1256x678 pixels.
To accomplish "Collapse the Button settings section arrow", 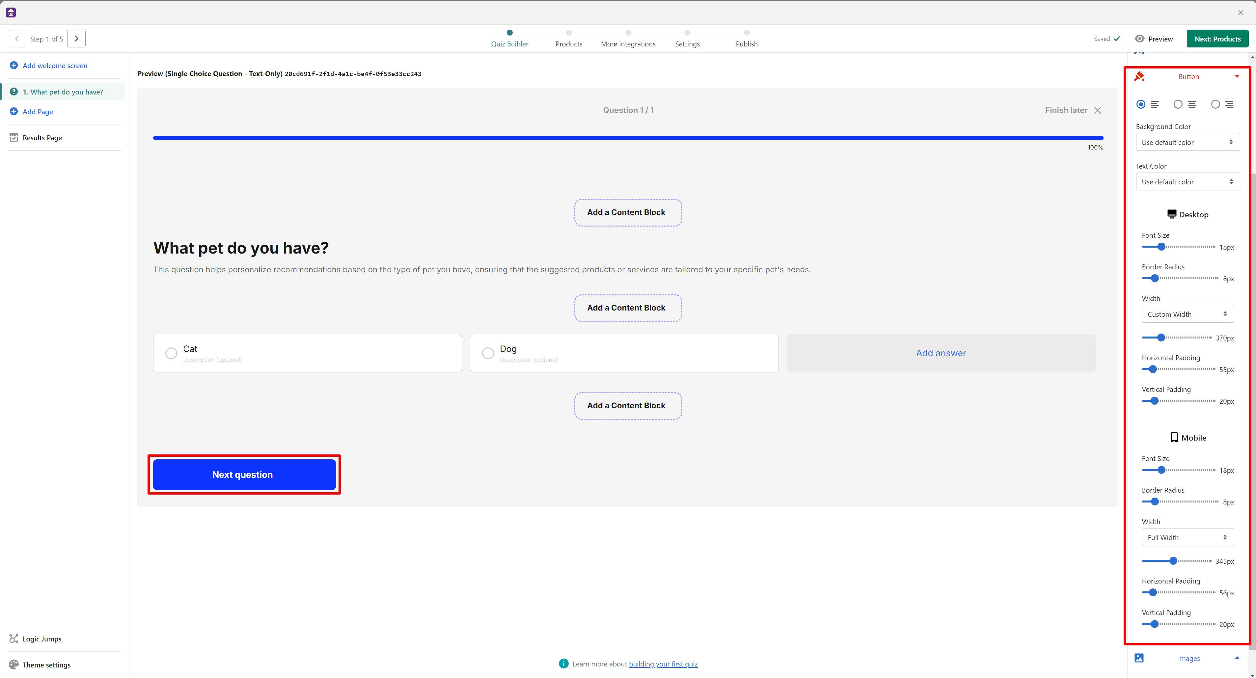I will pyautogui.click(x=1237, y=76).
